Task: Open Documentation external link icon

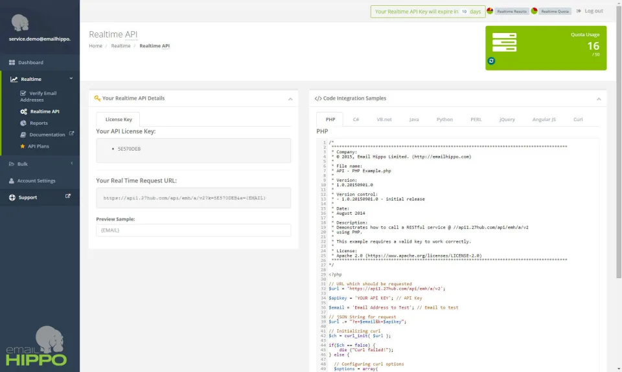Action: point(71,133)
